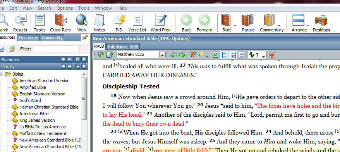Viewport: 340px width, 152px height.
Task: Collapse the Library panel with minus button
Action: pos(69,66)
